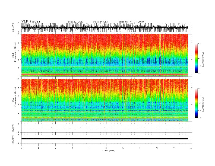Viewport: 215px width, 166px height.
Task: Click the ch.2 "Frequency (kHz)" axis label
Action: [15, 97]
